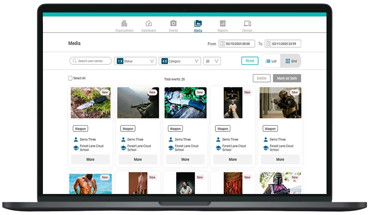The width and height of the screenshot is (369, 215).
Task: Open the tattooed man at beach thumbnail
Action: [x=91, y=184]
